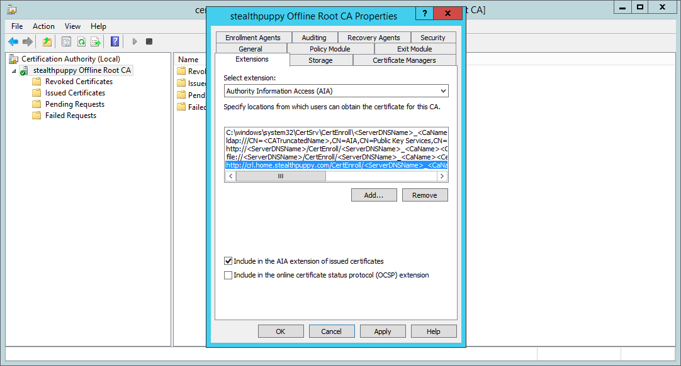Select the 'Pend…' folder icon under Name column

pyautogui.click(x=181, y=95)
